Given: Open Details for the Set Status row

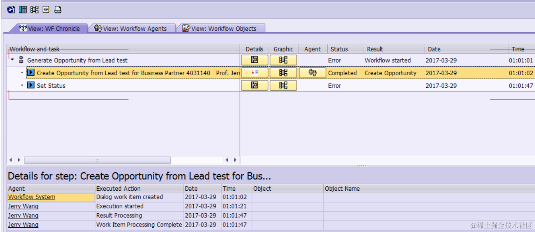Looking at the screenshot, I should click(x=254, y=85).
